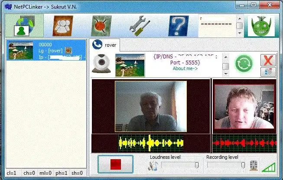Click the small orange icon next to Lg - [rover]
The width and height of the screenshot is (283, 180).
tap(68, 51)
